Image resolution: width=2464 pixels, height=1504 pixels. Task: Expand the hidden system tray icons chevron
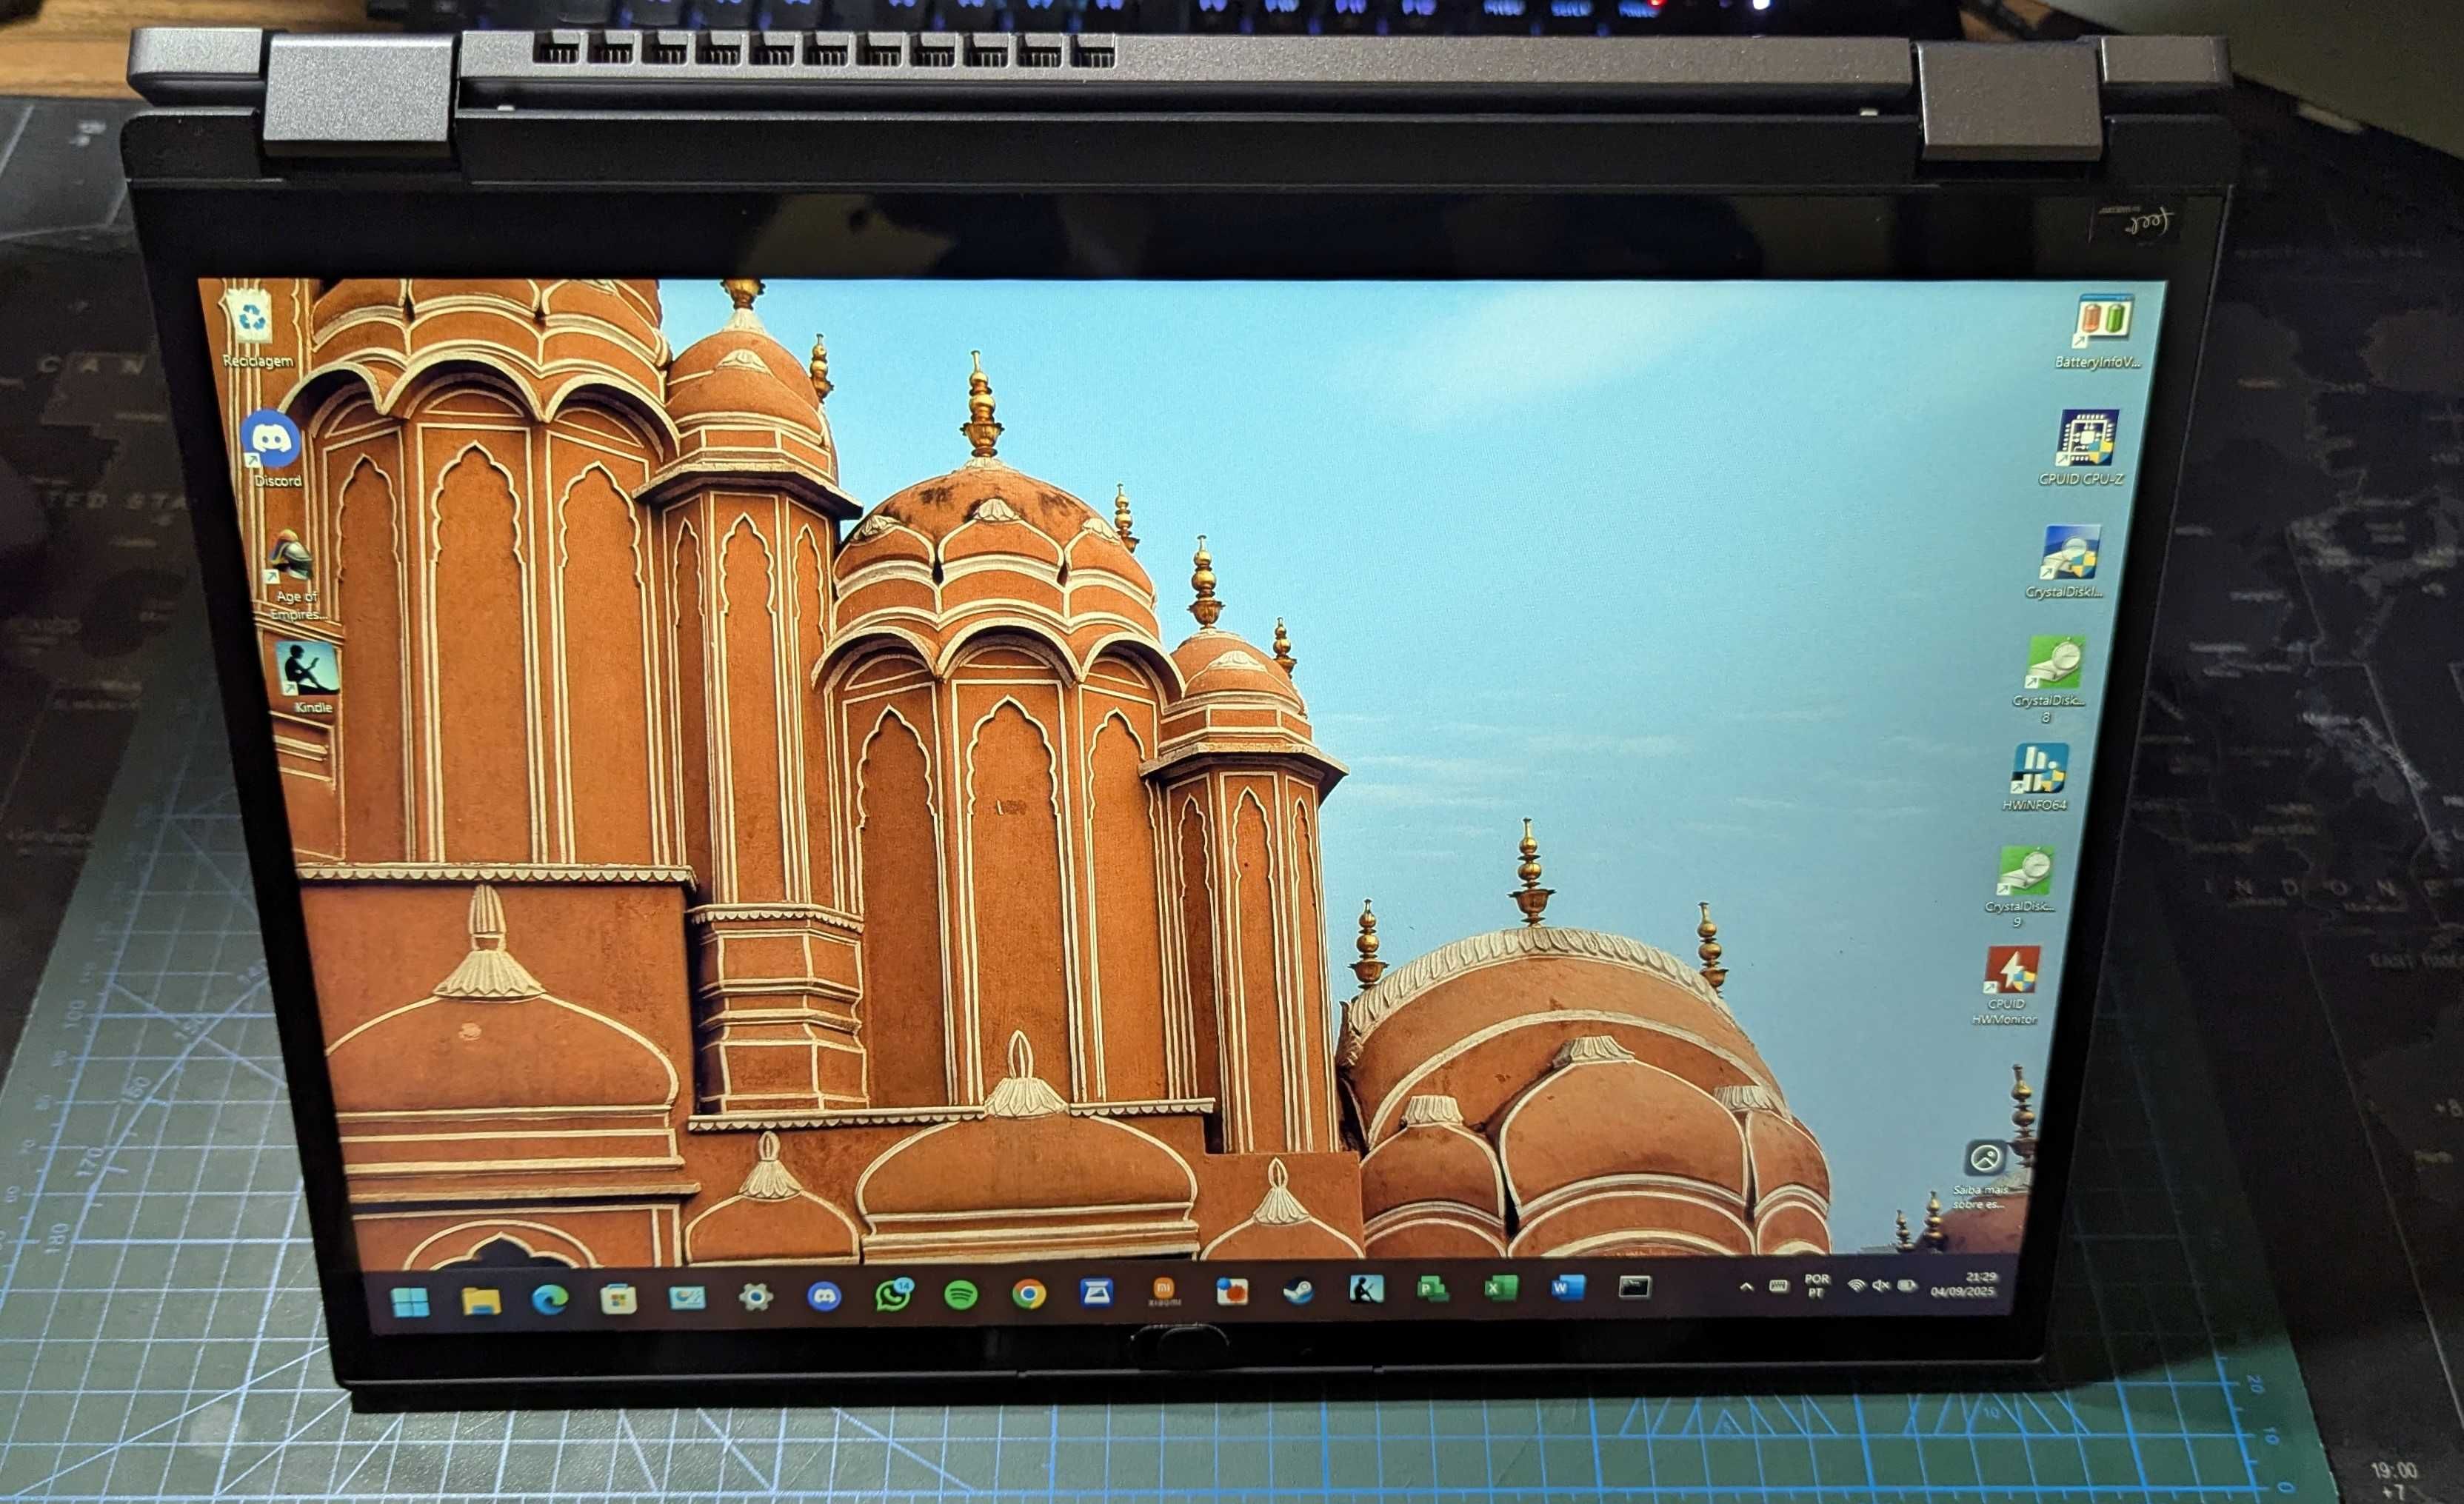[1746, 1287]
